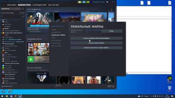Open the ДОП. КОНТЕНТ properties tab
The height and width of the screenshot is (98, 175).
pyautogui.click(x=56, y=46)
